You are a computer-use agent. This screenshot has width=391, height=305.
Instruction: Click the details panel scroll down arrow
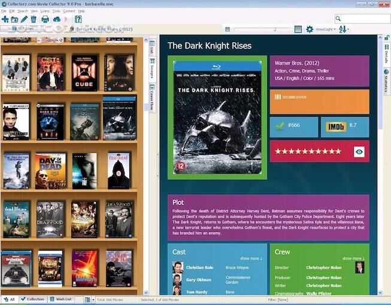380,292
